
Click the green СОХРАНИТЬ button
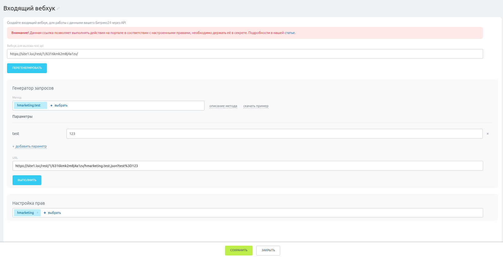pos(238,250)
